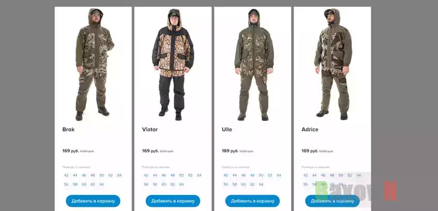
Task: Open the Adrice product title link
Action: point(310,129)
